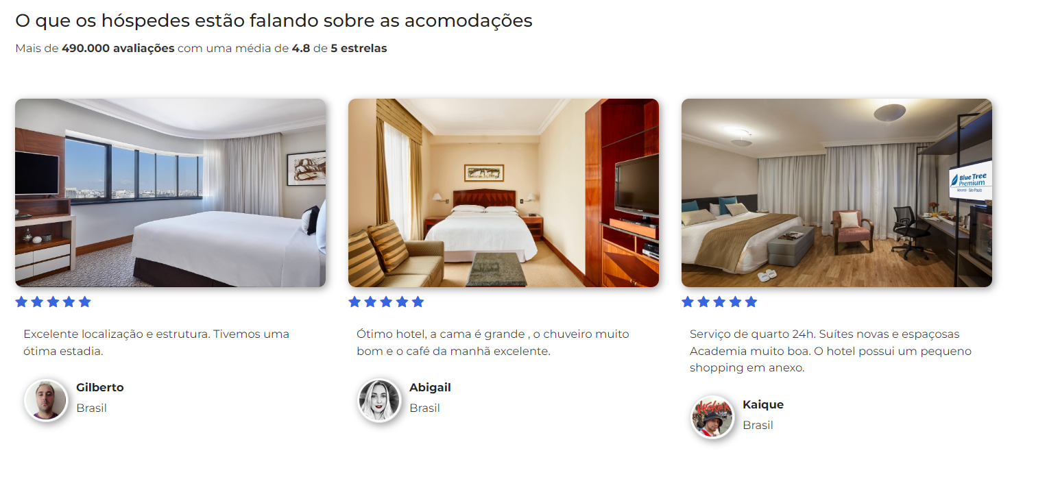The image size is (1047, 490).
Task: Click the reviewer name Kaique
Action: point(763,404)
